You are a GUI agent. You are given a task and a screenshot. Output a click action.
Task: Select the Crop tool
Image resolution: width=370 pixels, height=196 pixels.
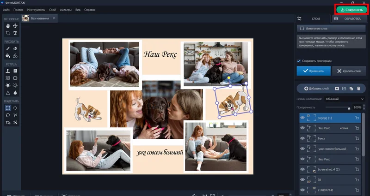[8, 33]
